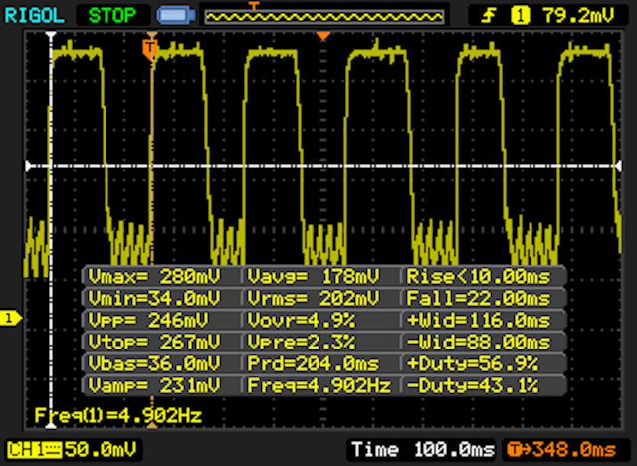Click the -Duty=43.1% measurement
This screenshot has height=466, width=637.
pos(473,385)
